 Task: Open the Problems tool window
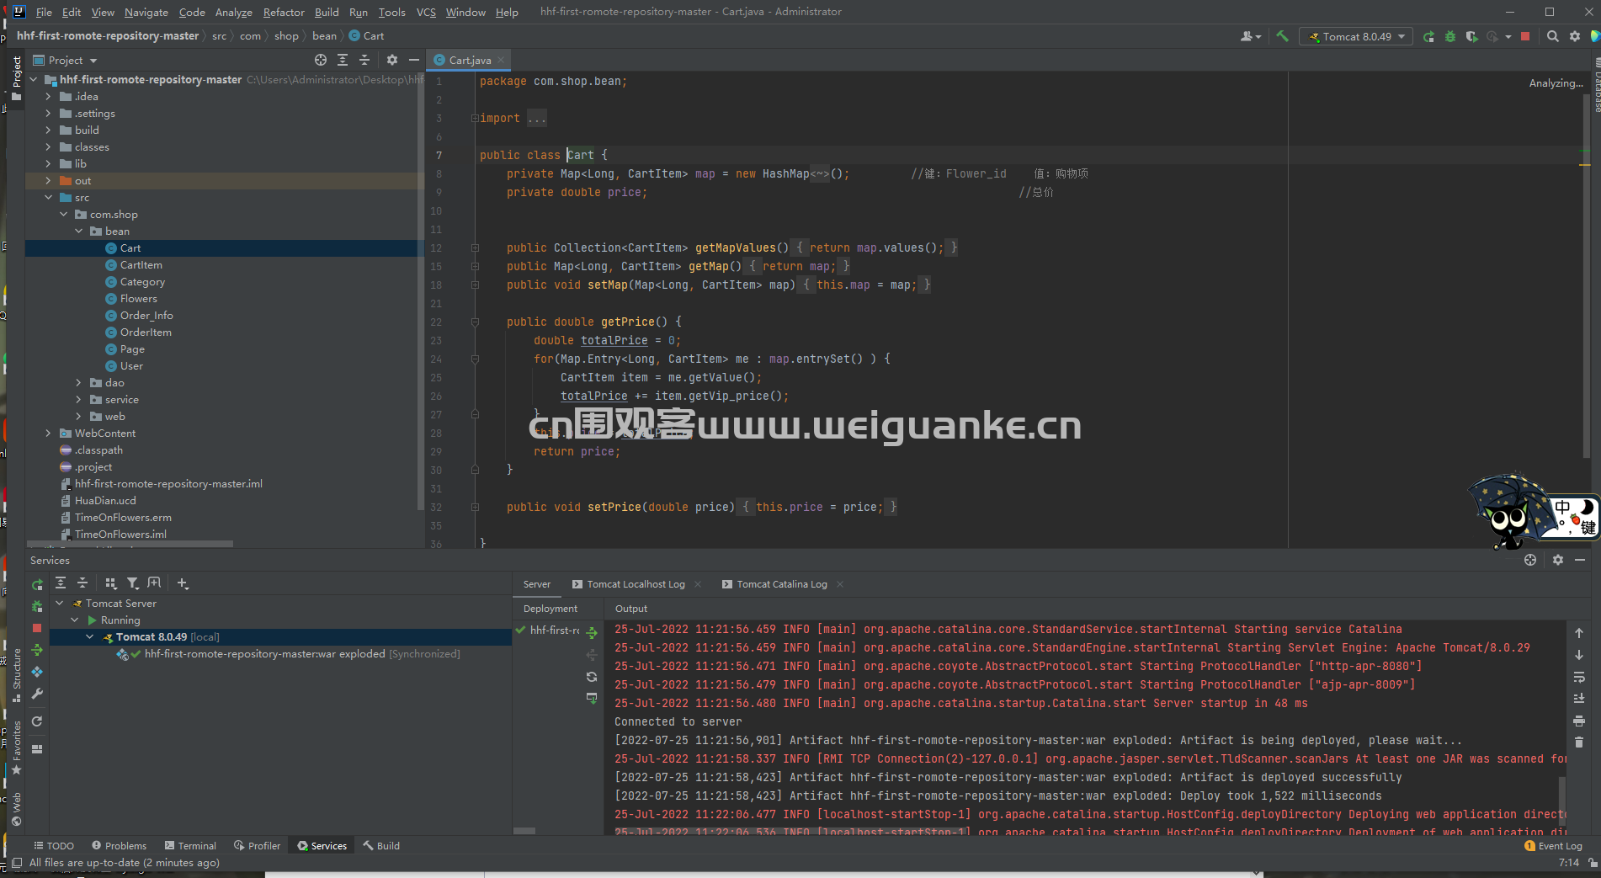[119, 846]
